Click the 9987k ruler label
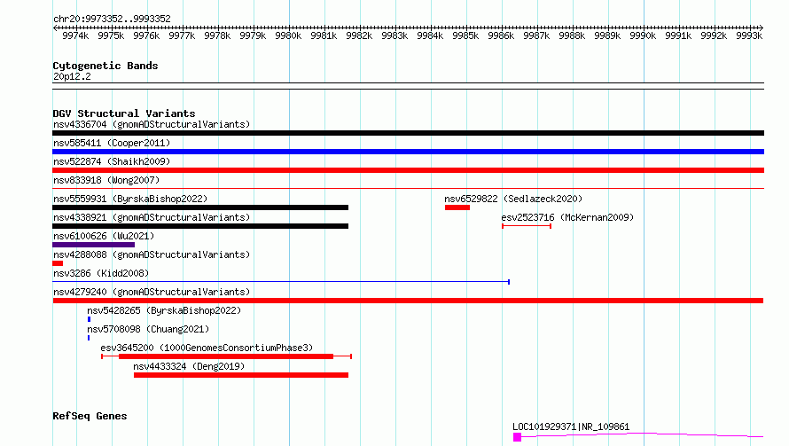The image size is (789, 446). [x=536, y=35]
